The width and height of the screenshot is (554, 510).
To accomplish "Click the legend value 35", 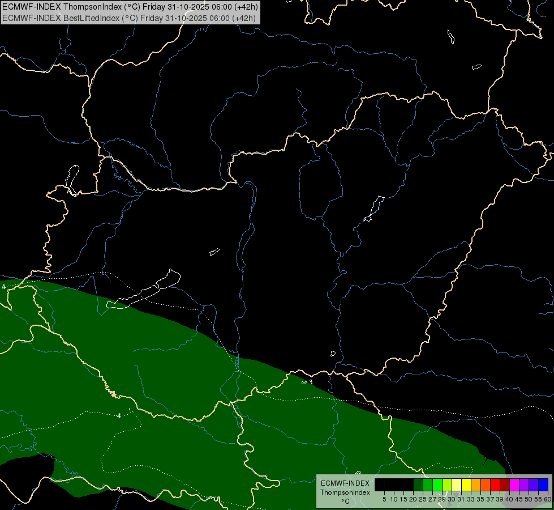I will tap(480, 499).
